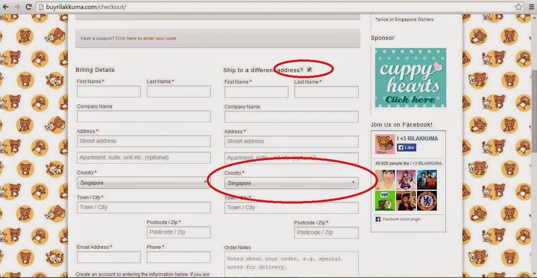This screenshot has width=537, height=278.
Task: Click "Join Us on Facebook!" heading
Action: (x=402, y=125)
